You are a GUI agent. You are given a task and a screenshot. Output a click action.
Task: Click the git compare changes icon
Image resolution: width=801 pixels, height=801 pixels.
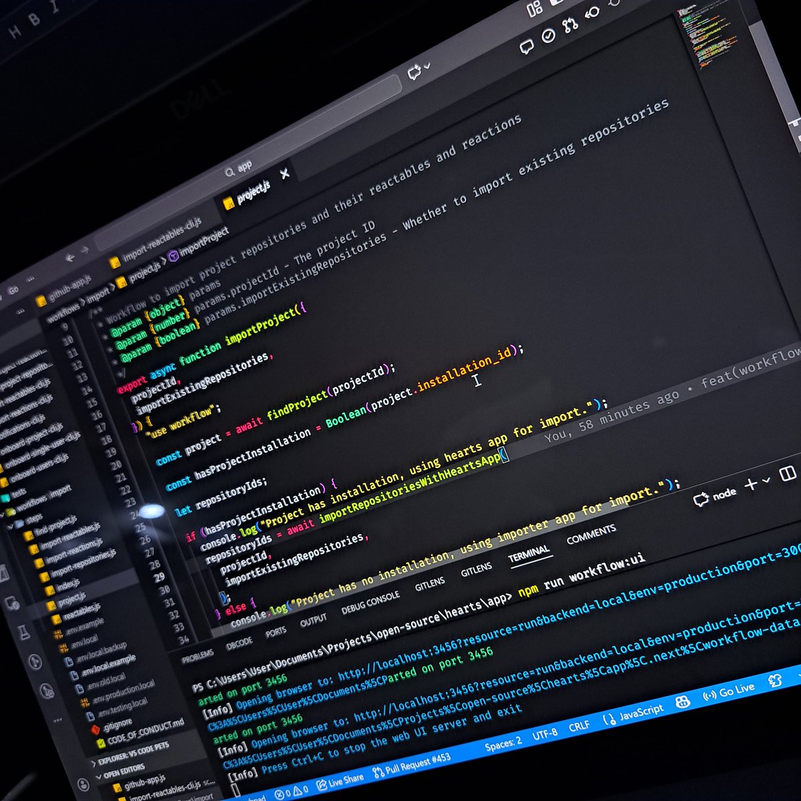pos(569,25)
